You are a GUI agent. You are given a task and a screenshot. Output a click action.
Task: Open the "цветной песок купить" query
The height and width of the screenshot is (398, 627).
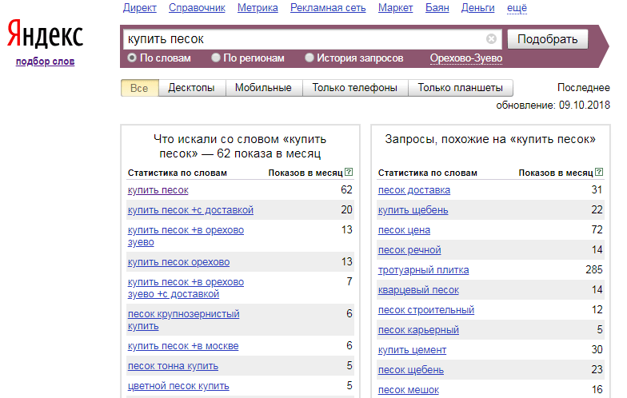pyautogui.click(x=178, y=386)
